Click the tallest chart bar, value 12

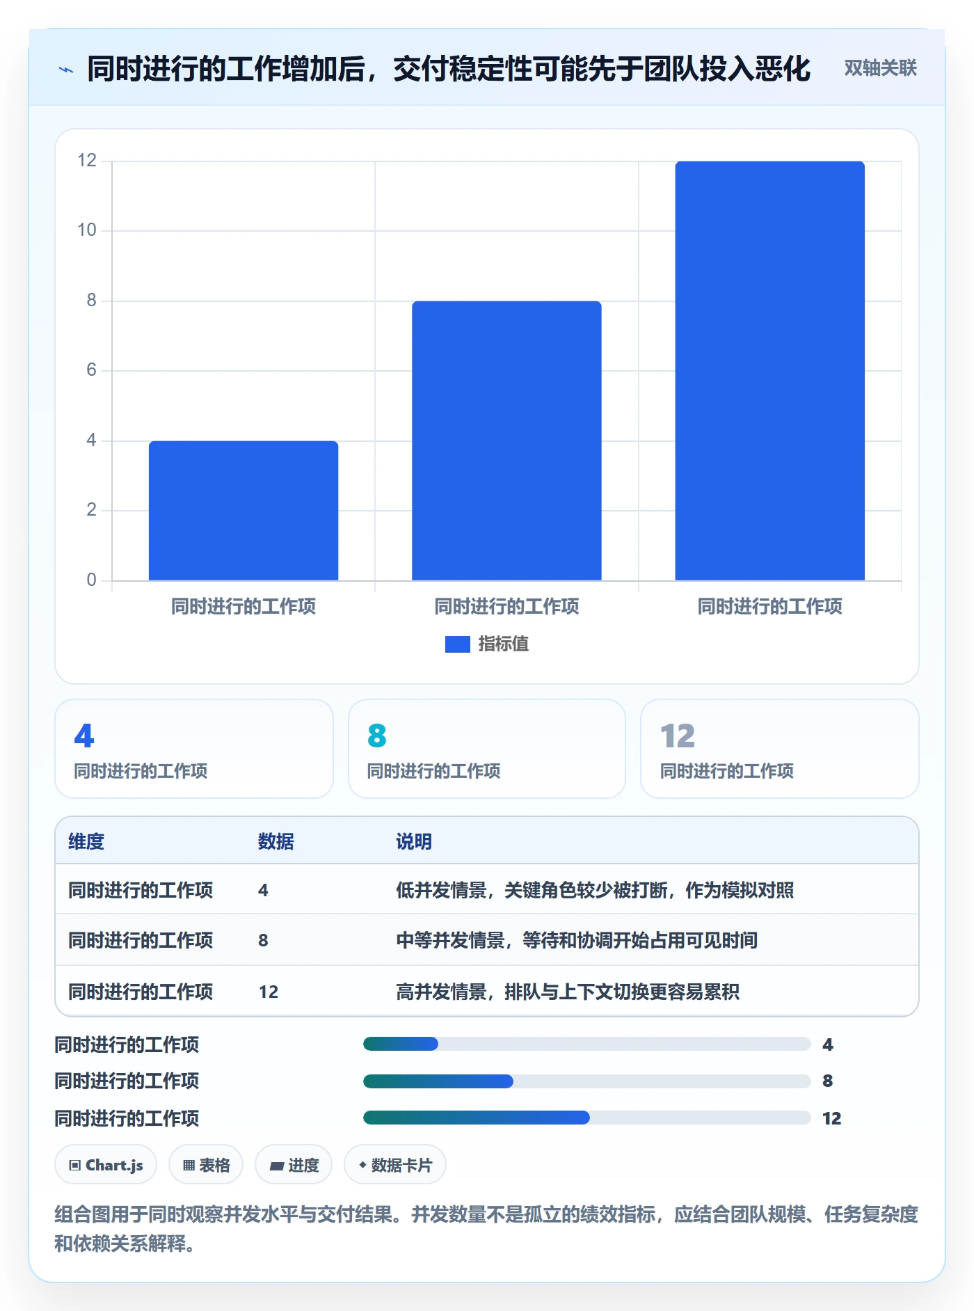tap(770, 371)
